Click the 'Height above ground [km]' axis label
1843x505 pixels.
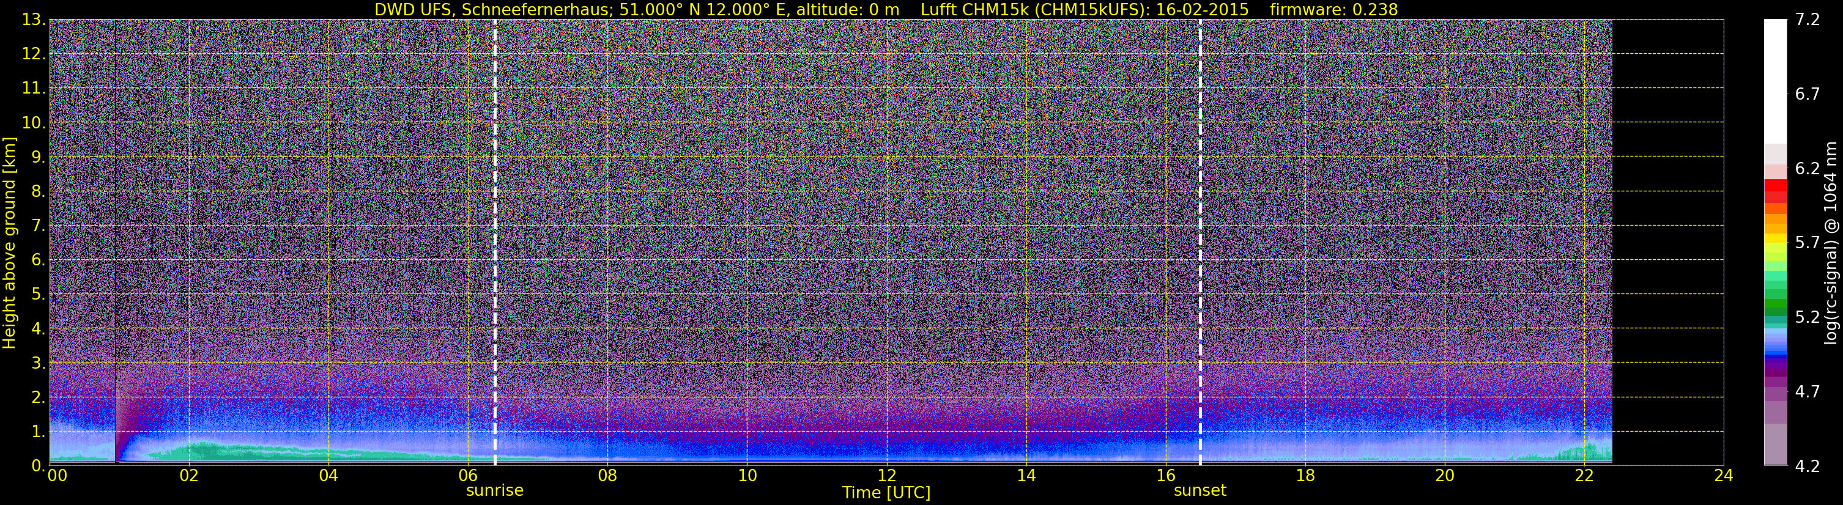[x=9, y=243]
